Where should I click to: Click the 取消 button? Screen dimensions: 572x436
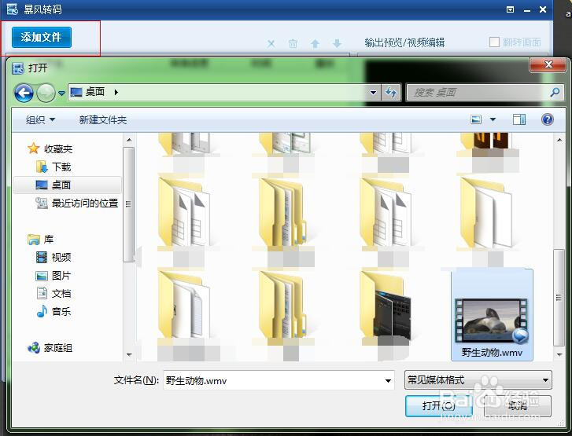pos(517,406)
